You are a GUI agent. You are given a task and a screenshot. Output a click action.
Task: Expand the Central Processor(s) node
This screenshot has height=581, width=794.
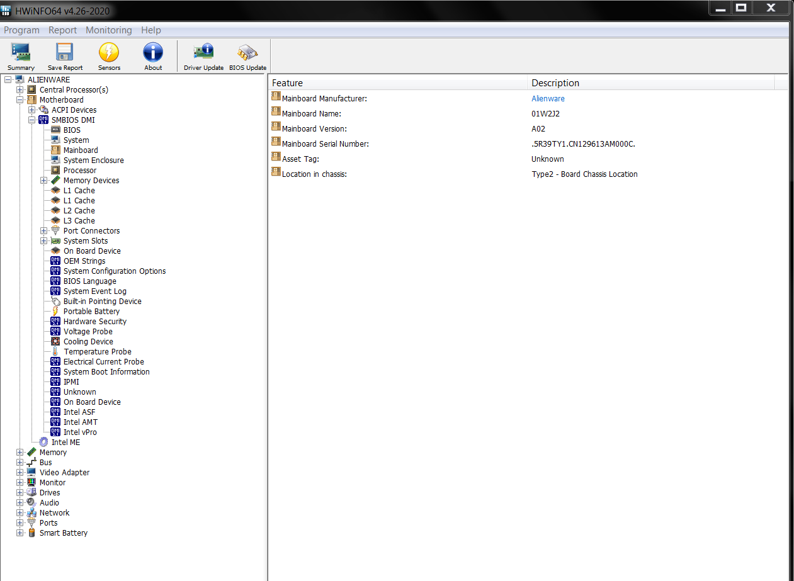20,90
